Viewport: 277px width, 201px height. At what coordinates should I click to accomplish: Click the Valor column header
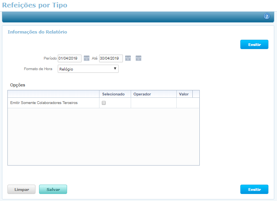[184, 94]
